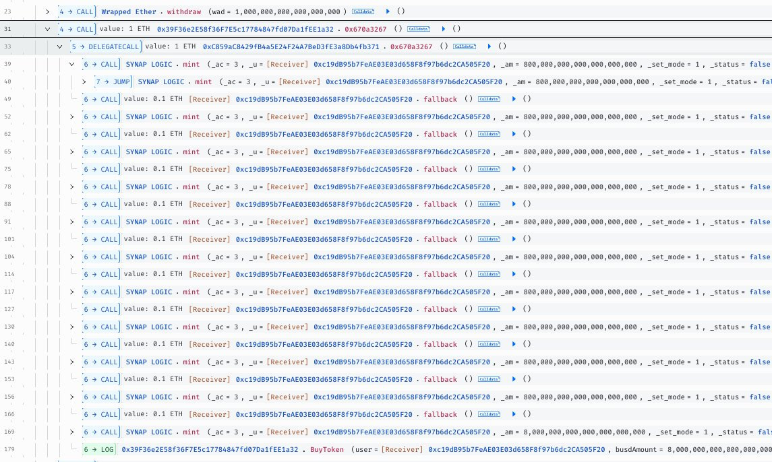Image resolution: width=772 pixels, height=462 pixels.
Task: Click the Wrapped Ether contract name
Action: [x=128, y=12]
